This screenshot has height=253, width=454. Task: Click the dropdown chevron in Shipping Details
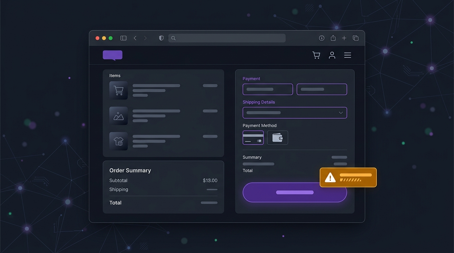pos(341,113)
